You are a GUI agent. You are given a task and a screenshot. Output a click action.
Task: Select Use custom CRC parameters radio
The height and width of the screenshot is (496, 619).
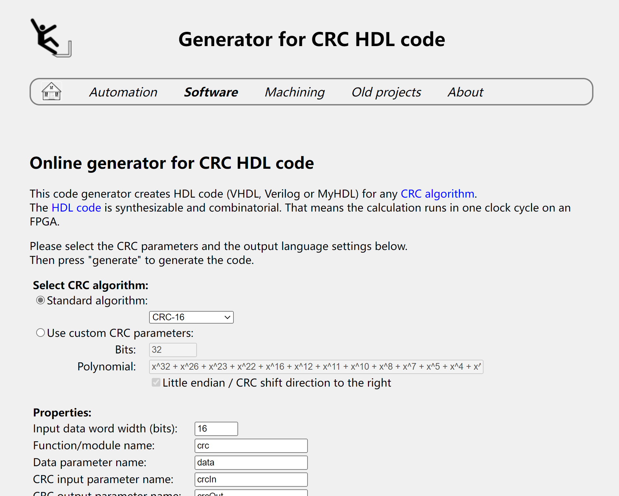tap(41, 333)
